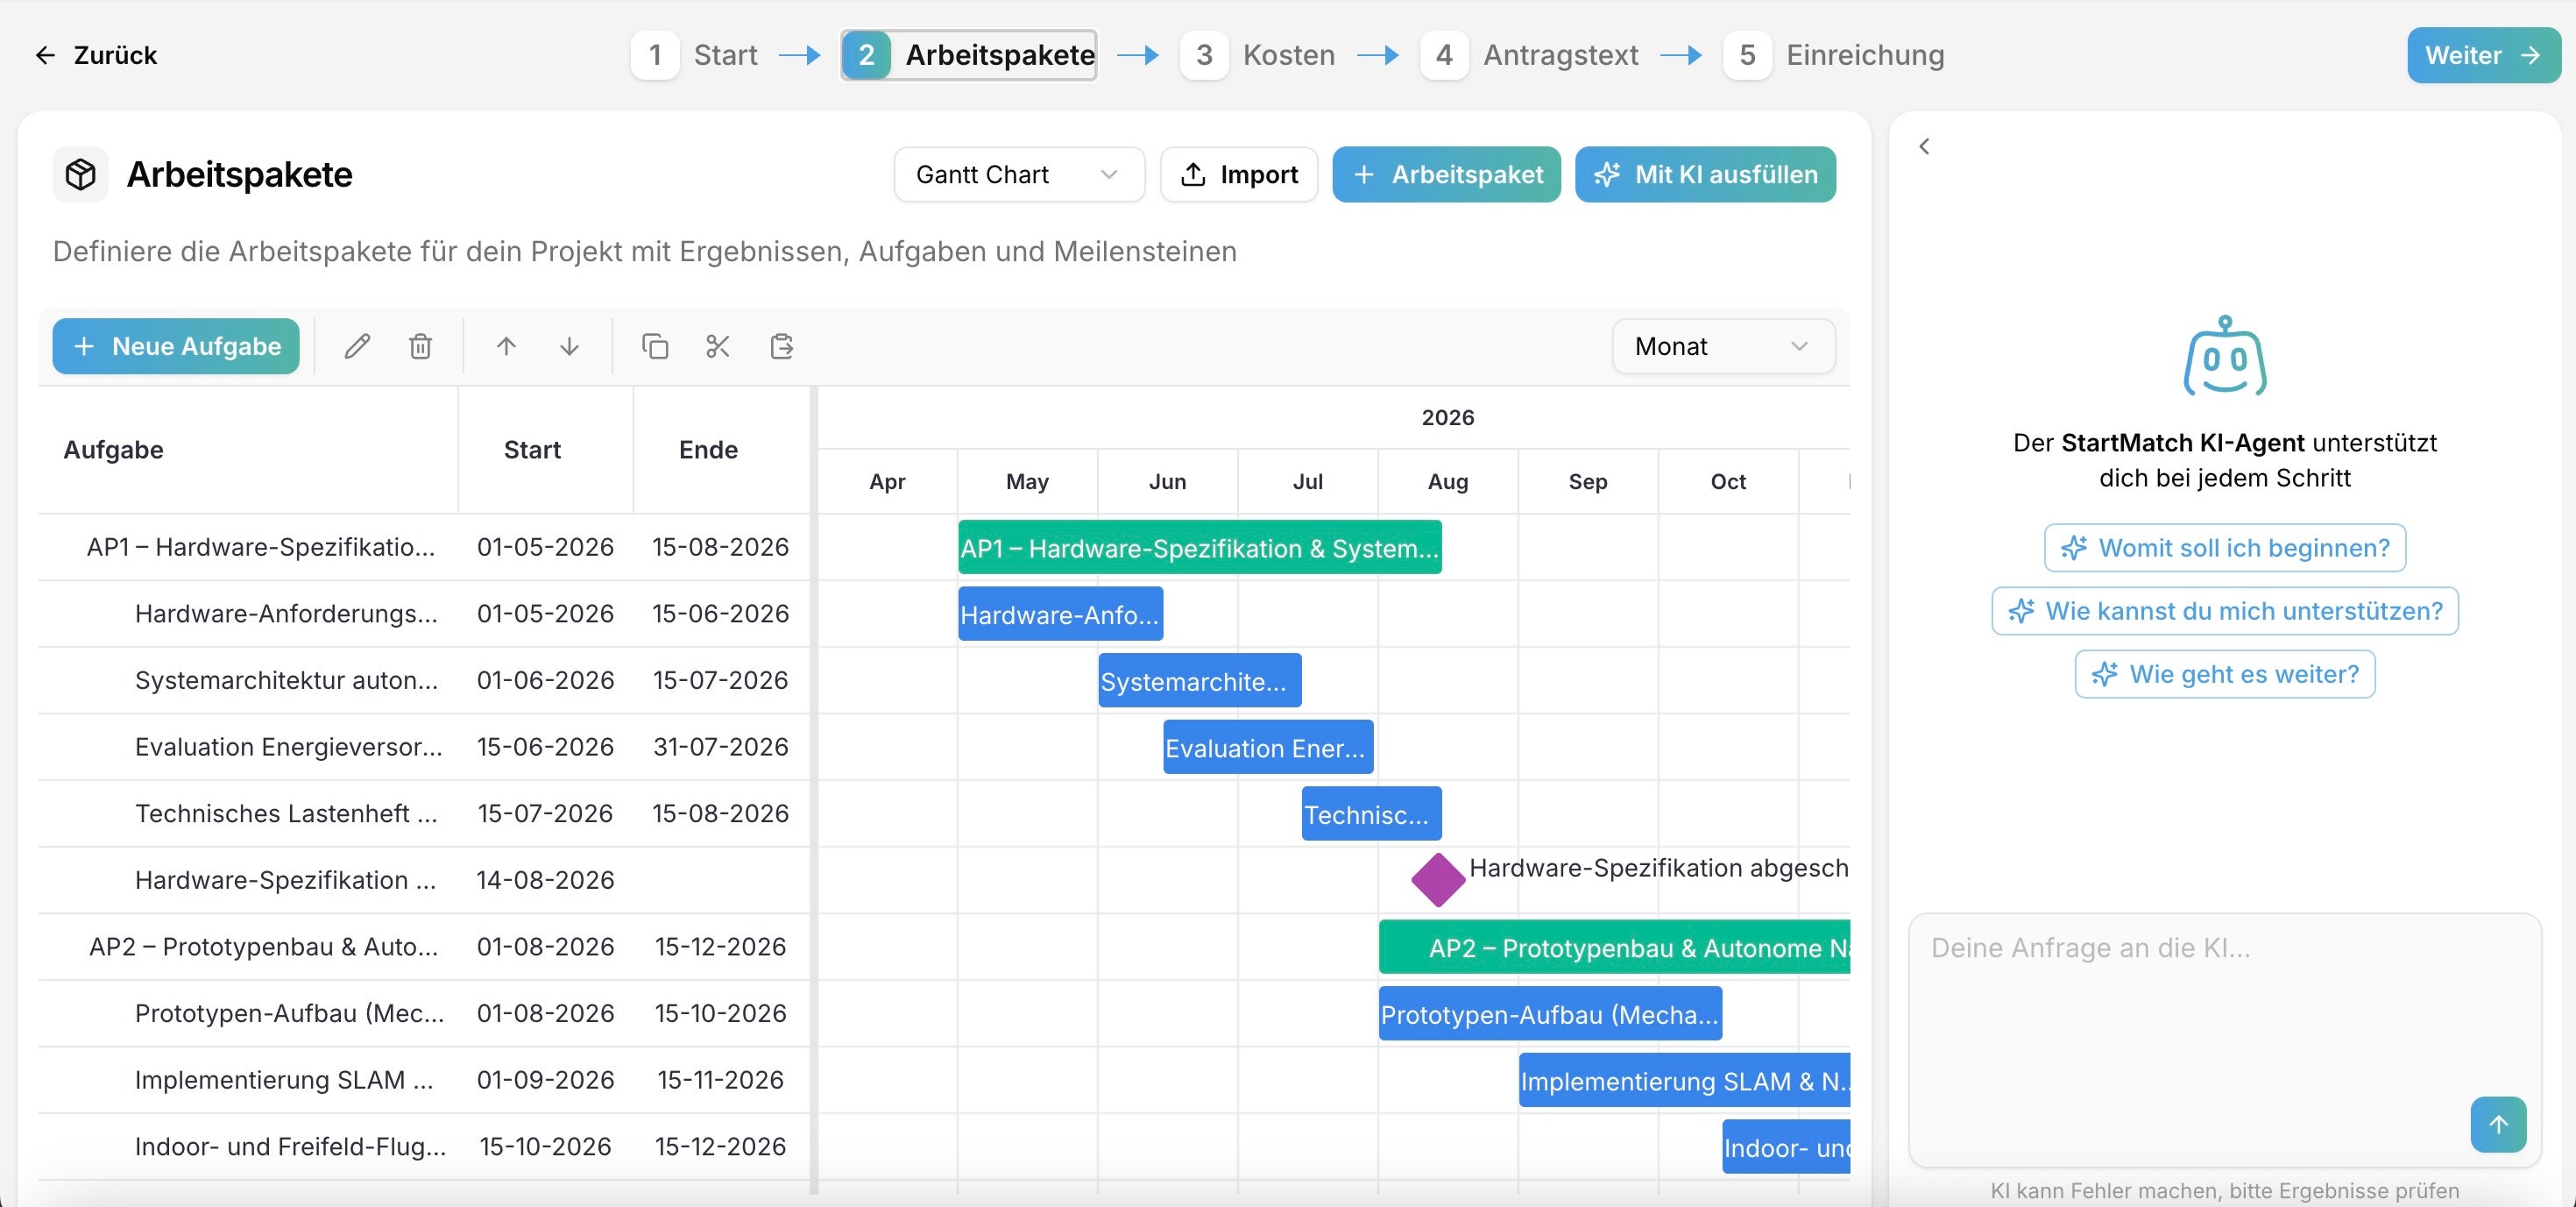Click end date 15-11-2026
The height and width of the screenshot is (1207, 2576).
[x=721, y=1080]
